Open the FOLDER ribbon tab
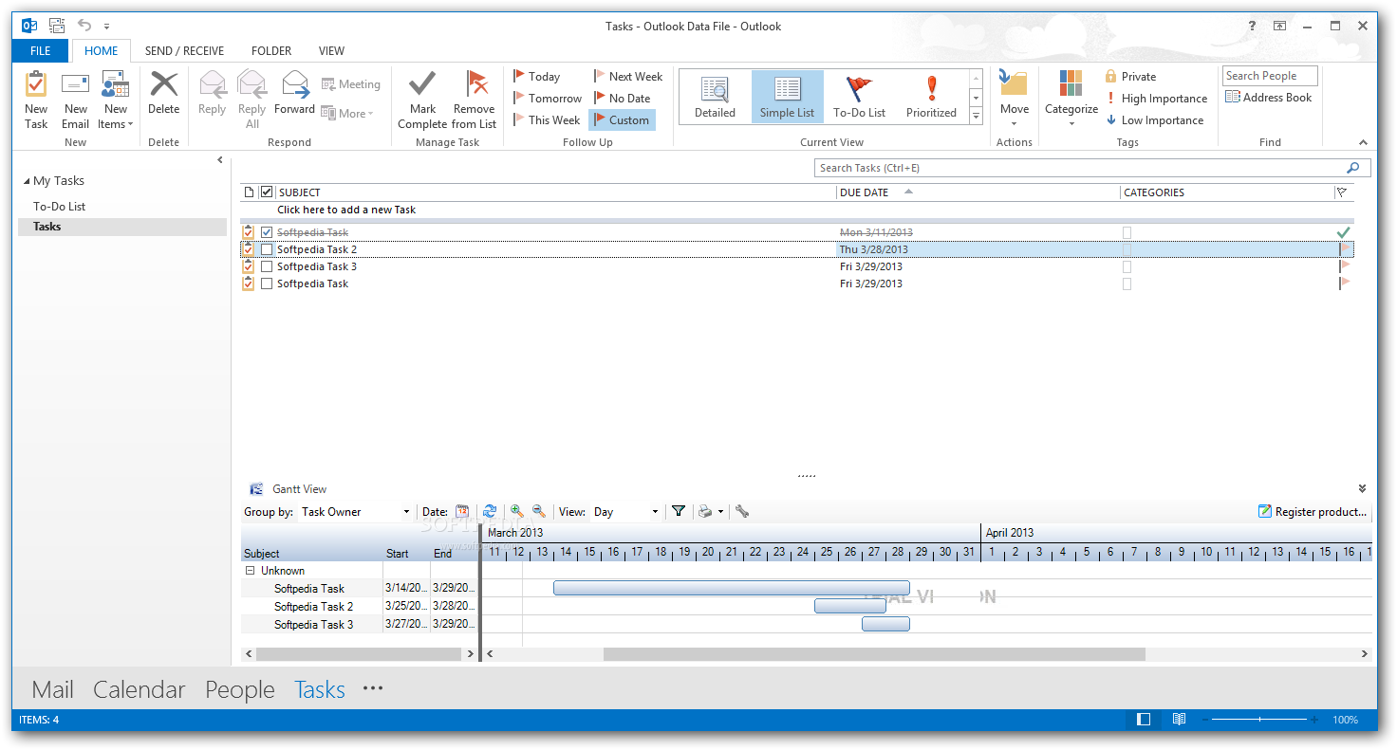Image resolution: width=1397 pixels, height=750 pixels. pos(271,51)
